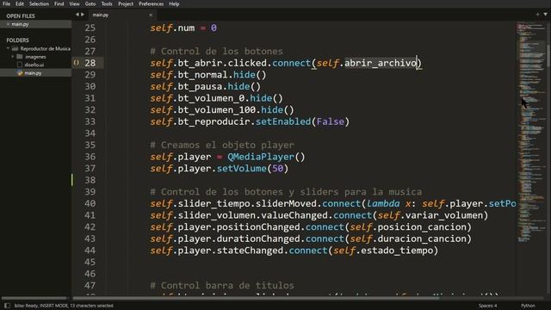Screen dimensions: 551x310
Task: Click 'QMediaPlayer()' on line 36
Action: tap(266, 157)
